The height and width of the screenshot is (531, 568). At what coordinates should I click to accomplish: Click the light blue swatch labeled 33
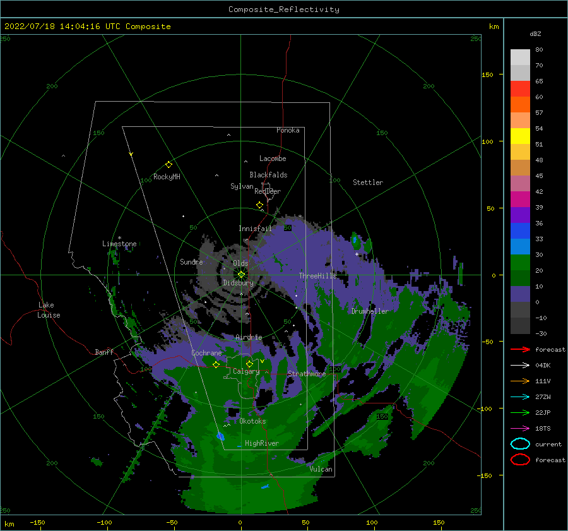[x=520, y=246]
